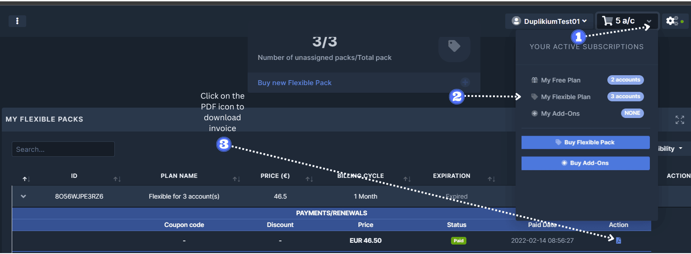Select My Flexible Plan entry
691x254 pixels.
(x=565, y=97)
